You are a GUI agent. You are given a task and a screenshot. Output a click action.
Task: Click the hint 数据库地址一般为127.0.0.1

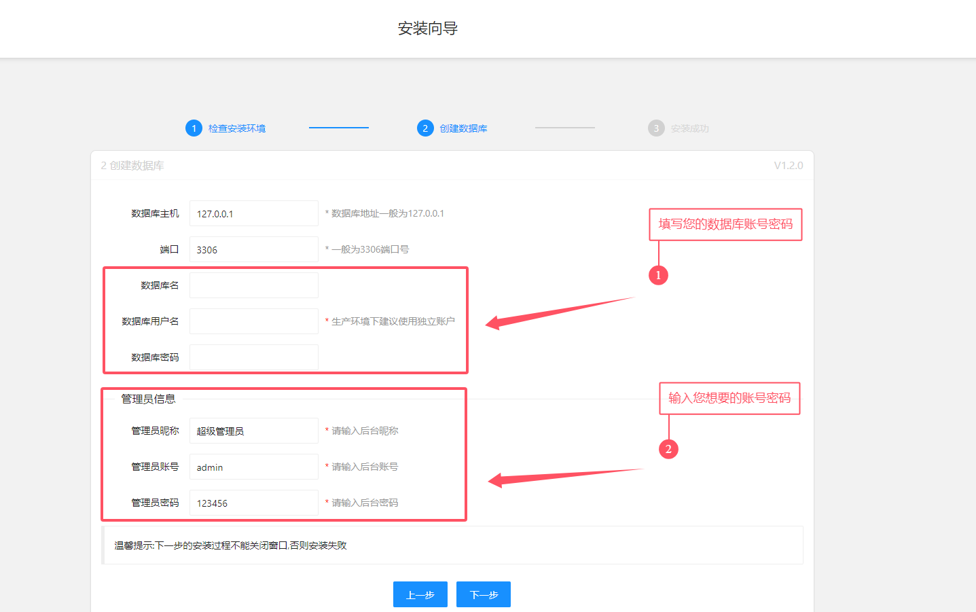(x=384, y=213)
